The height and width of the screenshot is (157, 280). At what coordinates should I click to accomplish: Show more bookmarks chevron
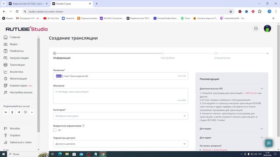[x=273, y=18]
